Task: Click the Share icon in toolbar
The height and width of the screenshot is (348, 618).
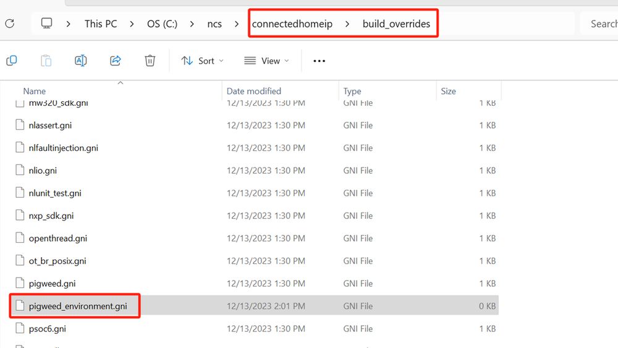Action: 115,61
